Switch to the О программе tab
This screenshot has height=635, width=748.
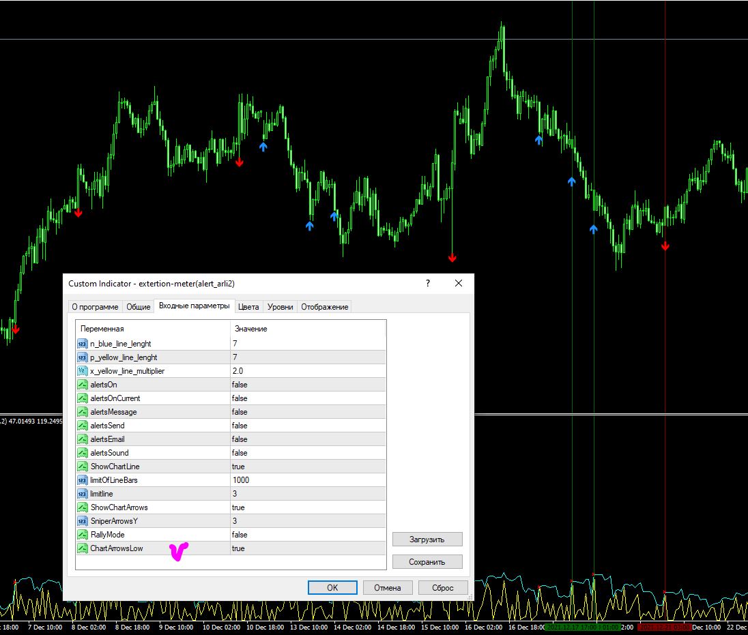tap(96, 307)
